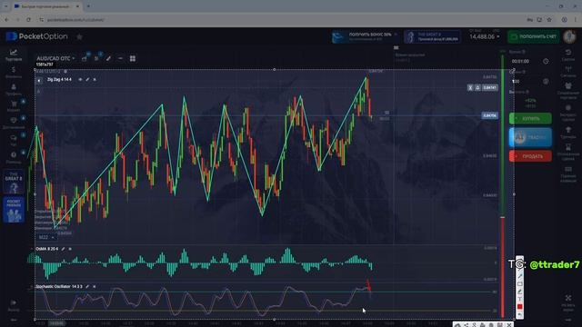Viewport: 582px width, 327px height.
Task: Open the Pocket Friends tile in sidebar
Action: pyautogui.click(x=14, y=210)
